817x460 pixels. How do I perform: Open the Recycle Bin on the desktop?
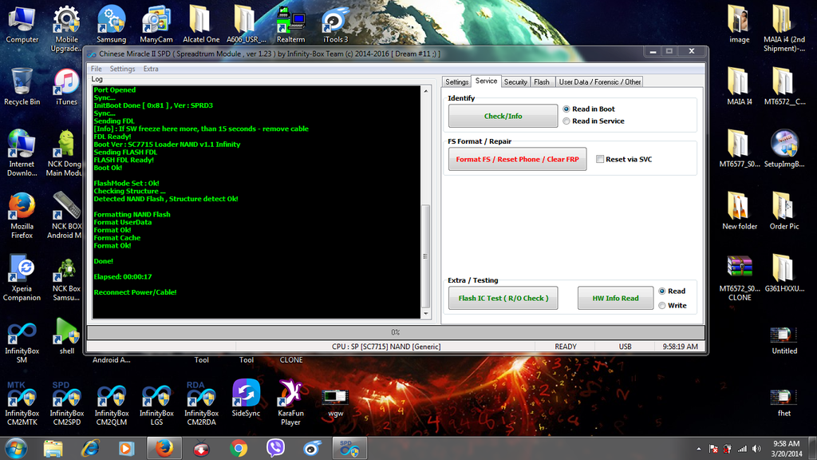point(22,82)
